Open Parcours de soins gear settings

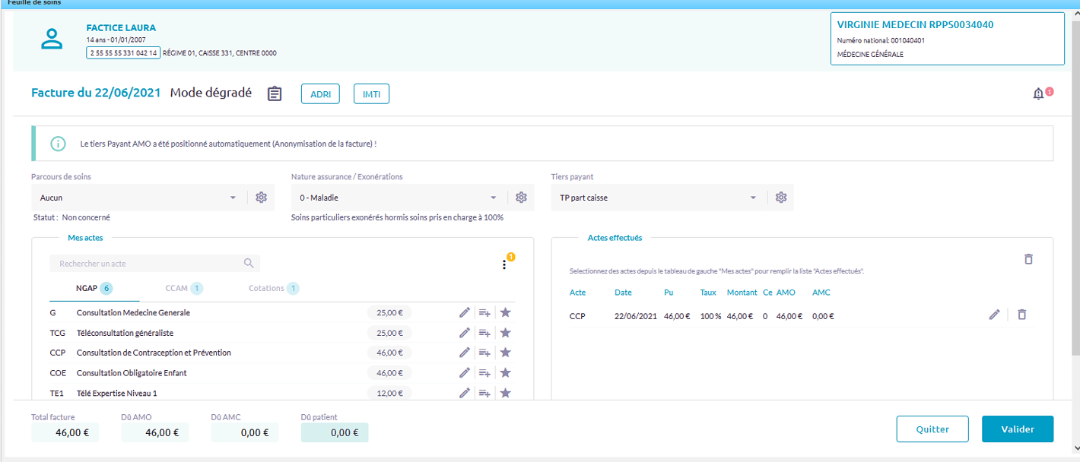click(262, 198)
